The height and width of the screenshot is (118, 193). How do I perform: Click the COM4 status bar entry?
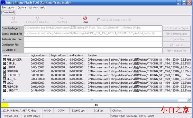click(x=61, y=111)
